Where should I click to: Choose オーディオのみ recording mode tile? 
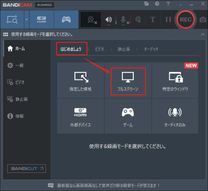tap(175, 116)
